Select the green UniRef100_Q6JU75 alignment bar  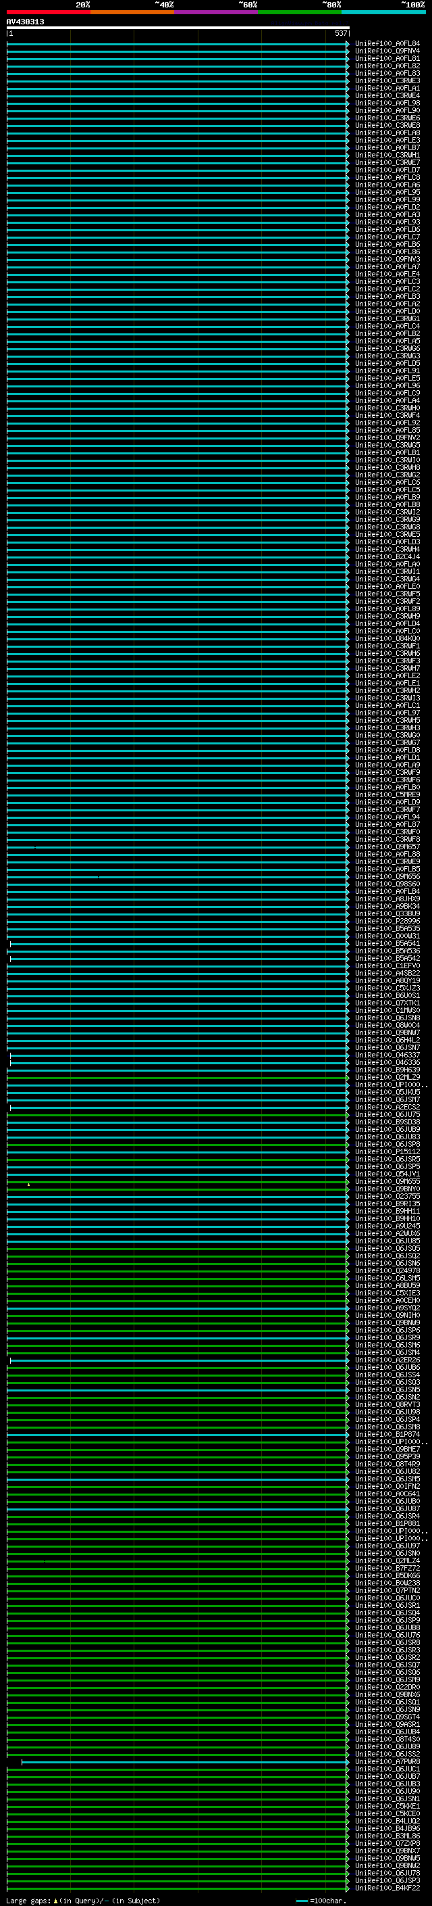178,1114
